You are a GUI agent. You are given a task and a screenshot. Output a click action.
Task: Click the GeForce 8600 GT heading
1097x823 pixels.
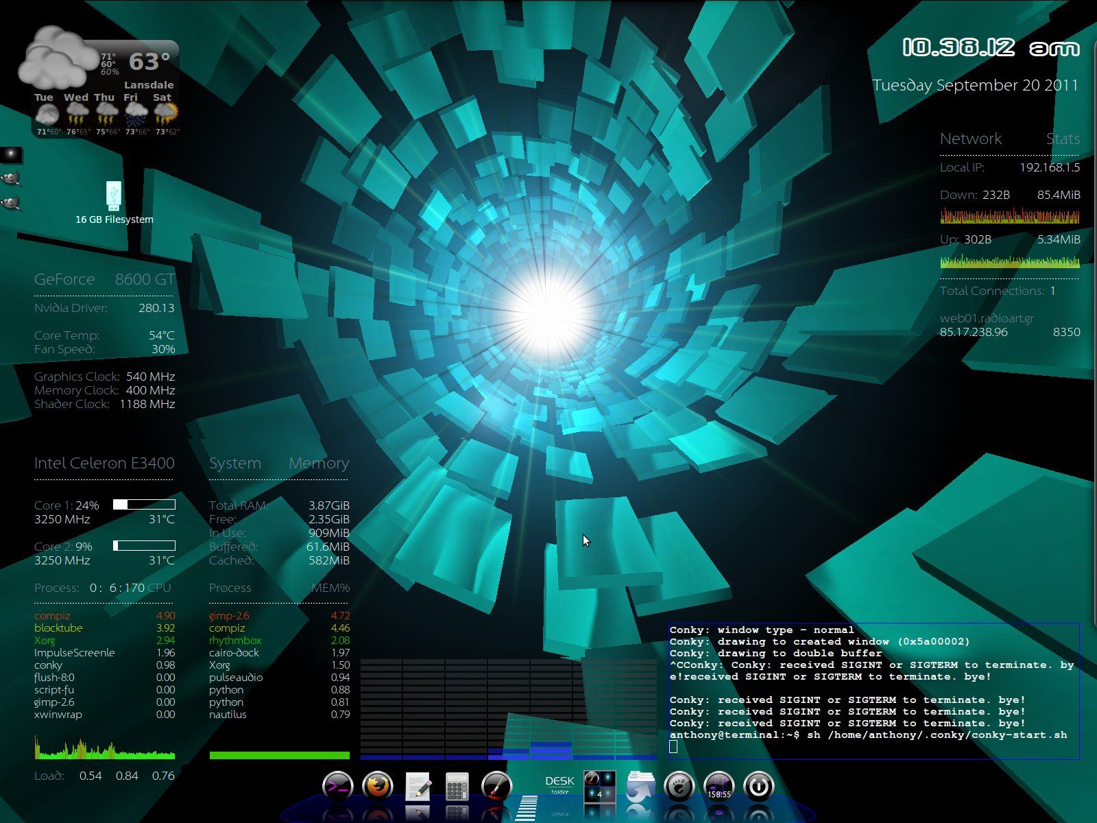point(104,279)
